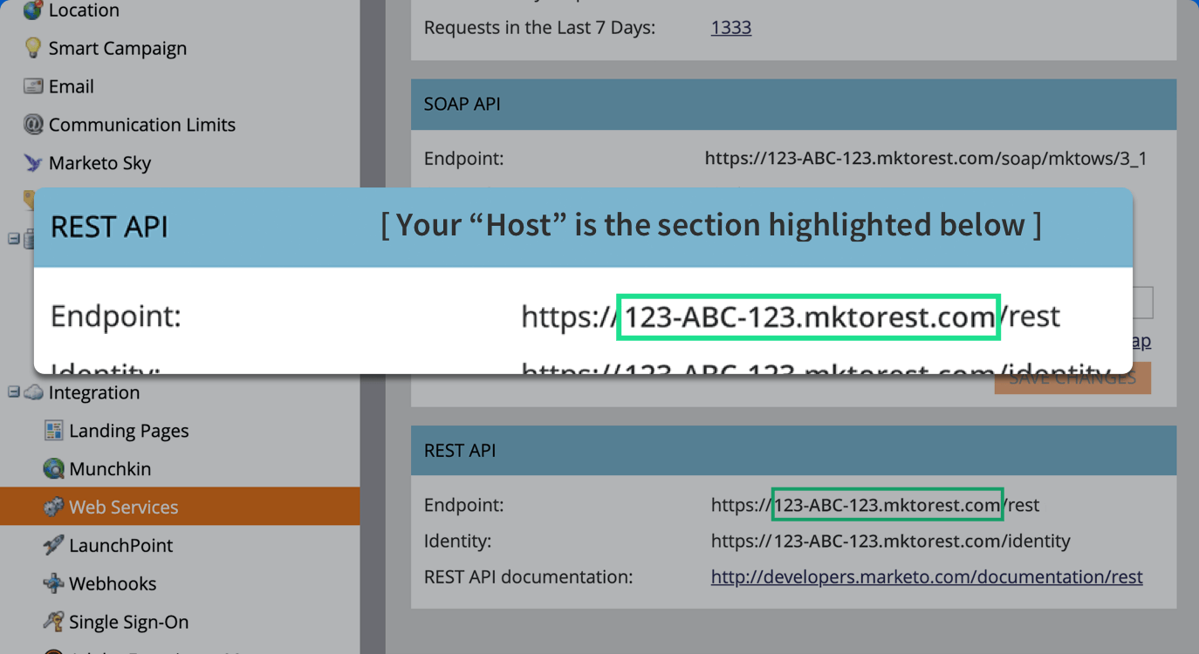Click the 'Requests in the Last 7 Days' label
Image resolution: width=1199 pixels, height=654 pixels.
click(x=540, y=27)
